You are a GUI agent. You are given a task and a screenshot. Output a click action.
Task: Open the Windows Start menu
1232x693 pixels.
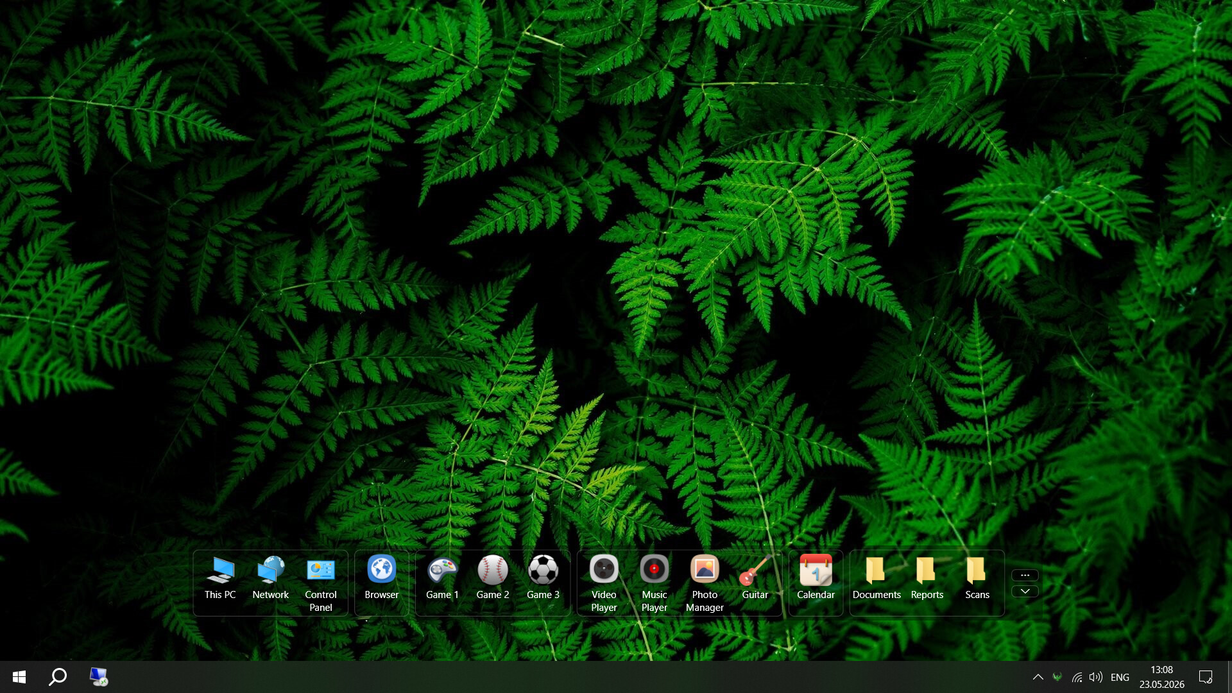click(19, 677)
